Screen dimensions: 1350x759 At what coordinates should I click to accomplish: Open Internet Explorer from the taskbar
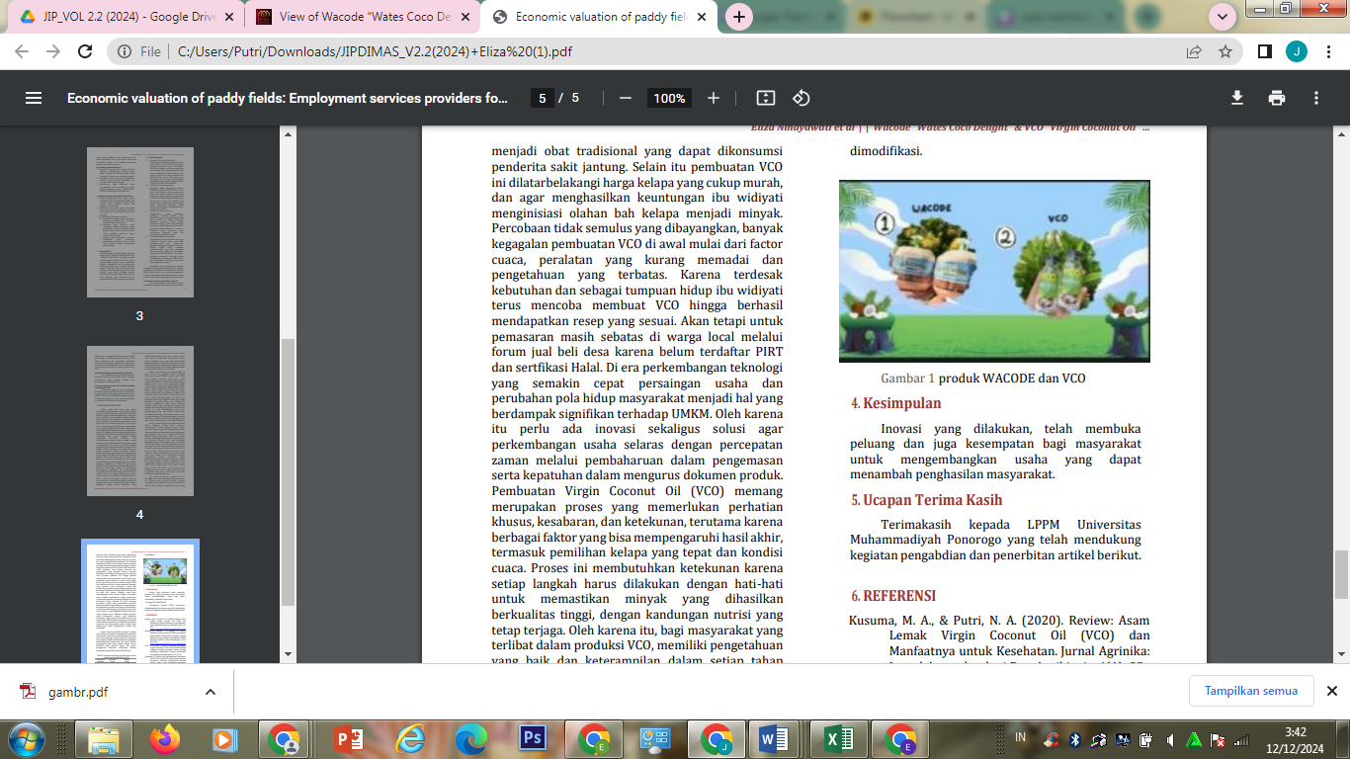coord(410,739)
